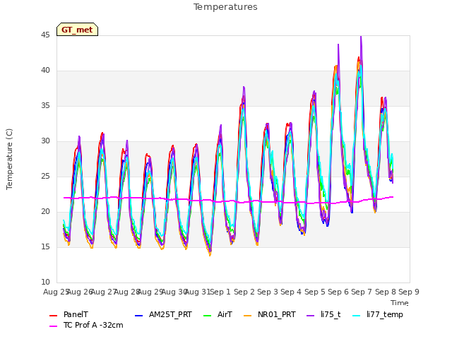Click the 15 y-axis tick label
The width and height of the screenshot is (452, 339).
click(45, 247)
